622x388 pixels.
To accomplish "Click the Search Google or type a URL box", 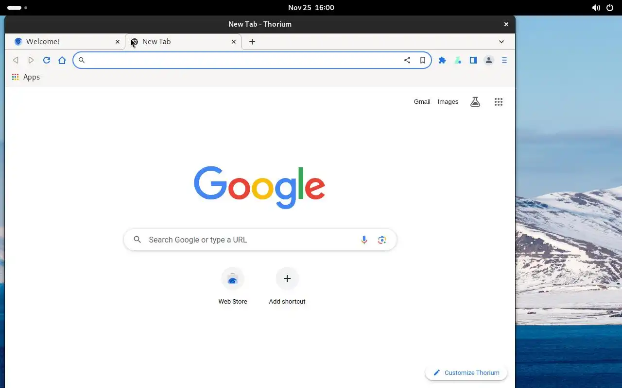I will click(x=260, y=240).
